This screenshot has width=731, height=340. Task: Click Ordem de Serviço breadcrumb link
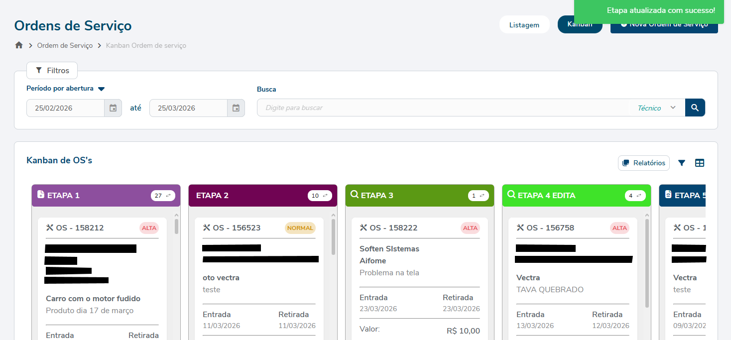(65, 45)
